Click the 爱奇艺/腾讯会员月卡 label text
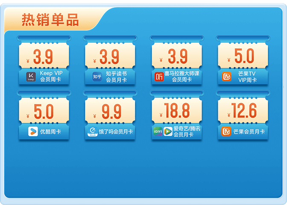The width and height of the screenshot is (287, 205). pyautogui.click(x=187, y=131)
